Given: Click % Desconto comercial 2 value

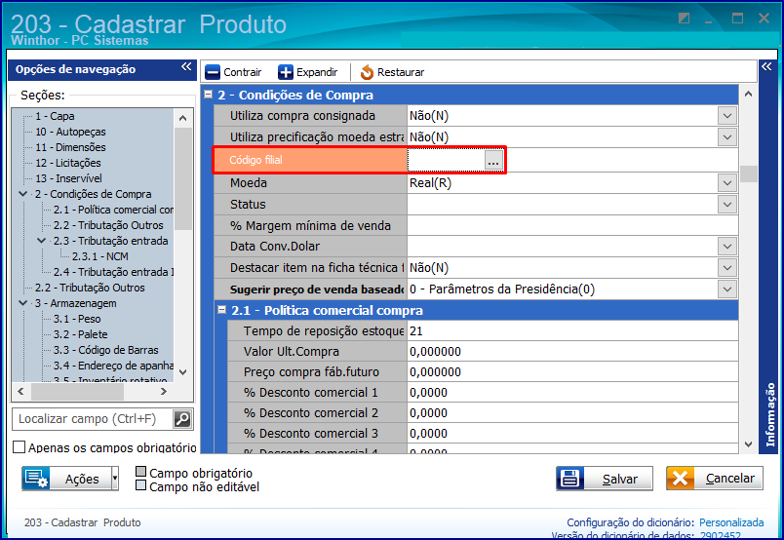Looking at the screenshot, I should (x=572, y=412).
